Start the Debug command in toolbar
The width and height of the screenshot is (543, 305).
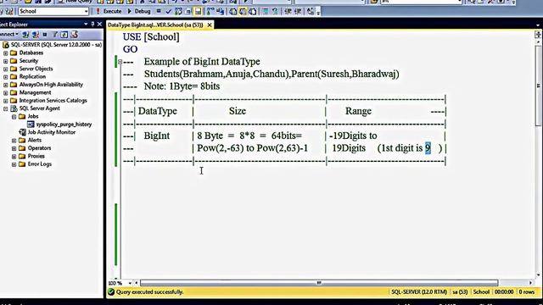click(x=138, y=11)
